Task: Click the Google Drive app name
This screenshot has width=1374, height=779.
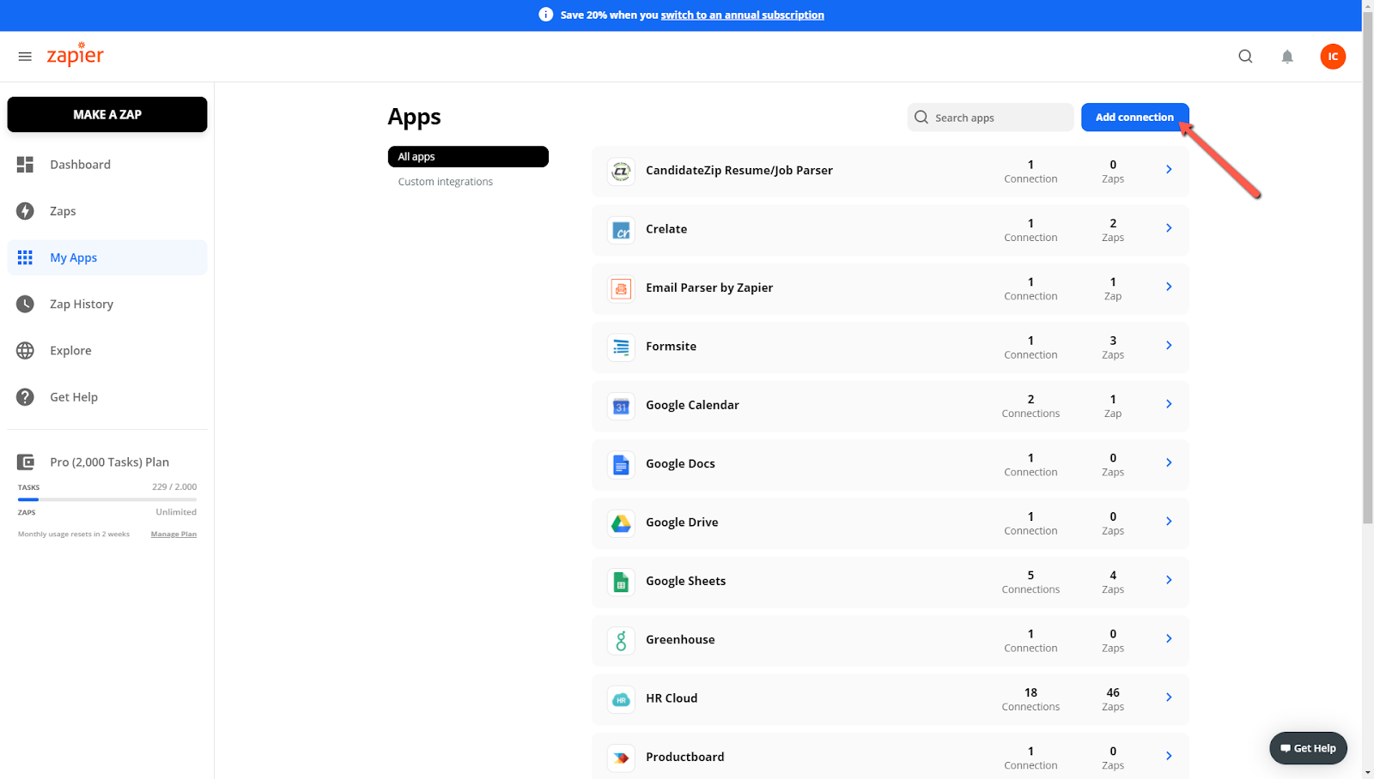Action: [682, 522]
